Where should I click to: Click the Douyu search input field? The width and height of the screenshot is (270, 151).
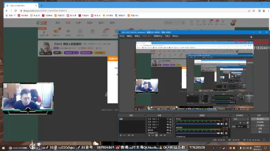coord(172,22)
